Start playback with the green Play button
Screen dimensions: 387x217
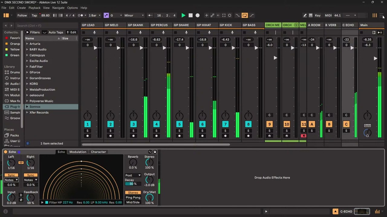click(183, 15)
